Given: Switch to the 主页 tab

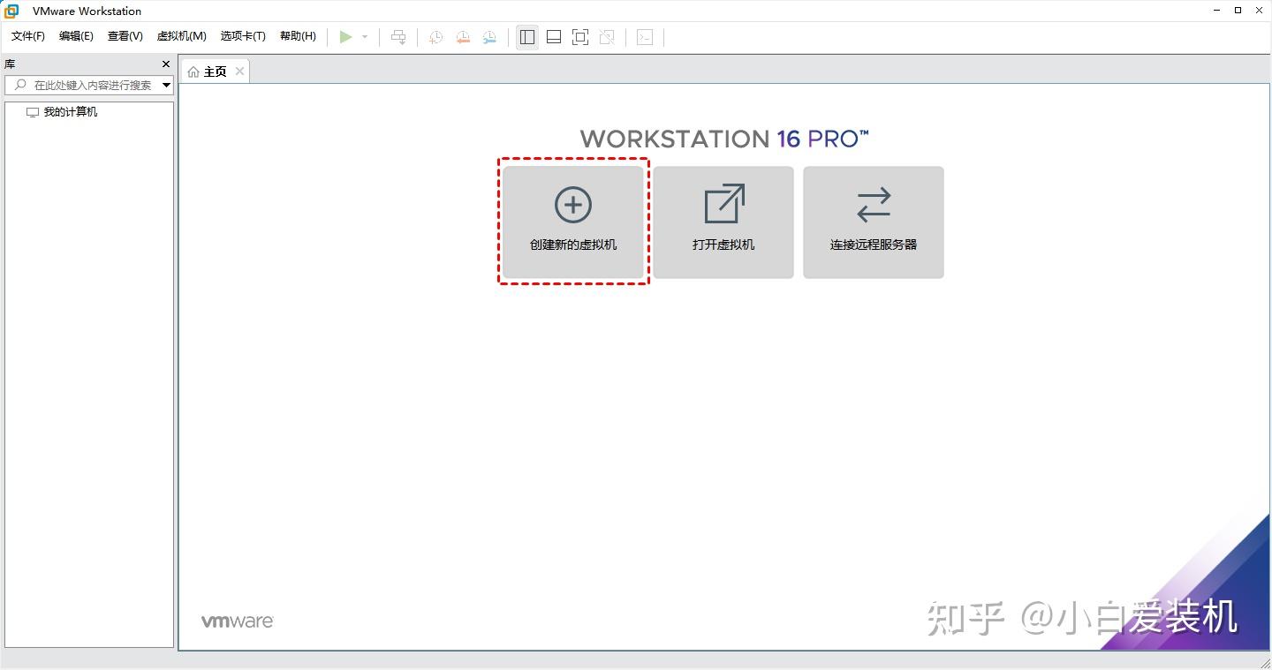Looking at the screenshot, I should pyautogui.click(x=213, y=71).
